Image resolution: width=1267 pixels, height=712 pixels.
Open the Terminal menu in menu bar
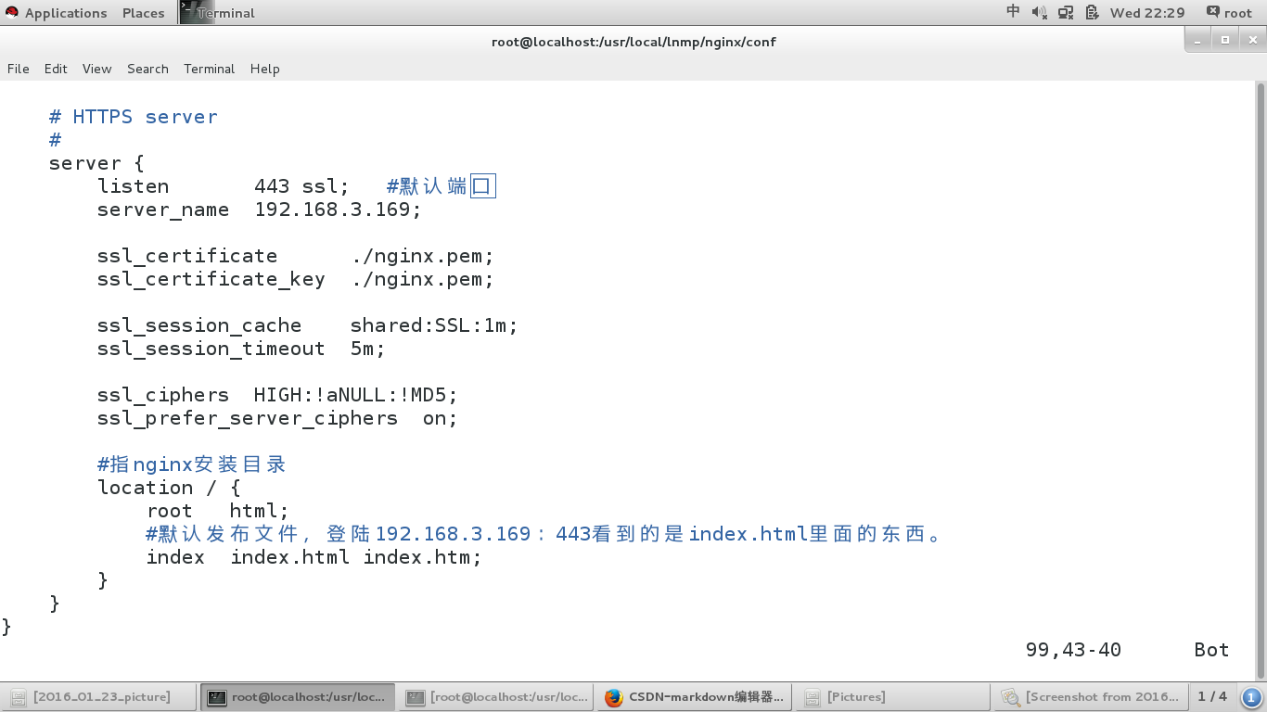(210, 69)
